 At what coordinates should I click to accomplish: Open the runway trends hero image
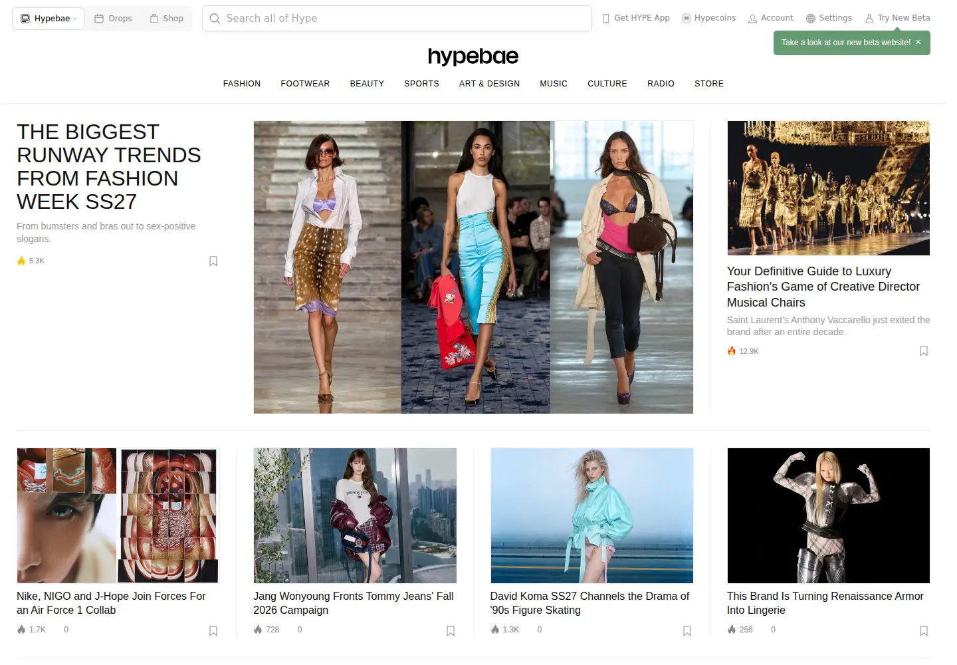click(x=473, y=267)
